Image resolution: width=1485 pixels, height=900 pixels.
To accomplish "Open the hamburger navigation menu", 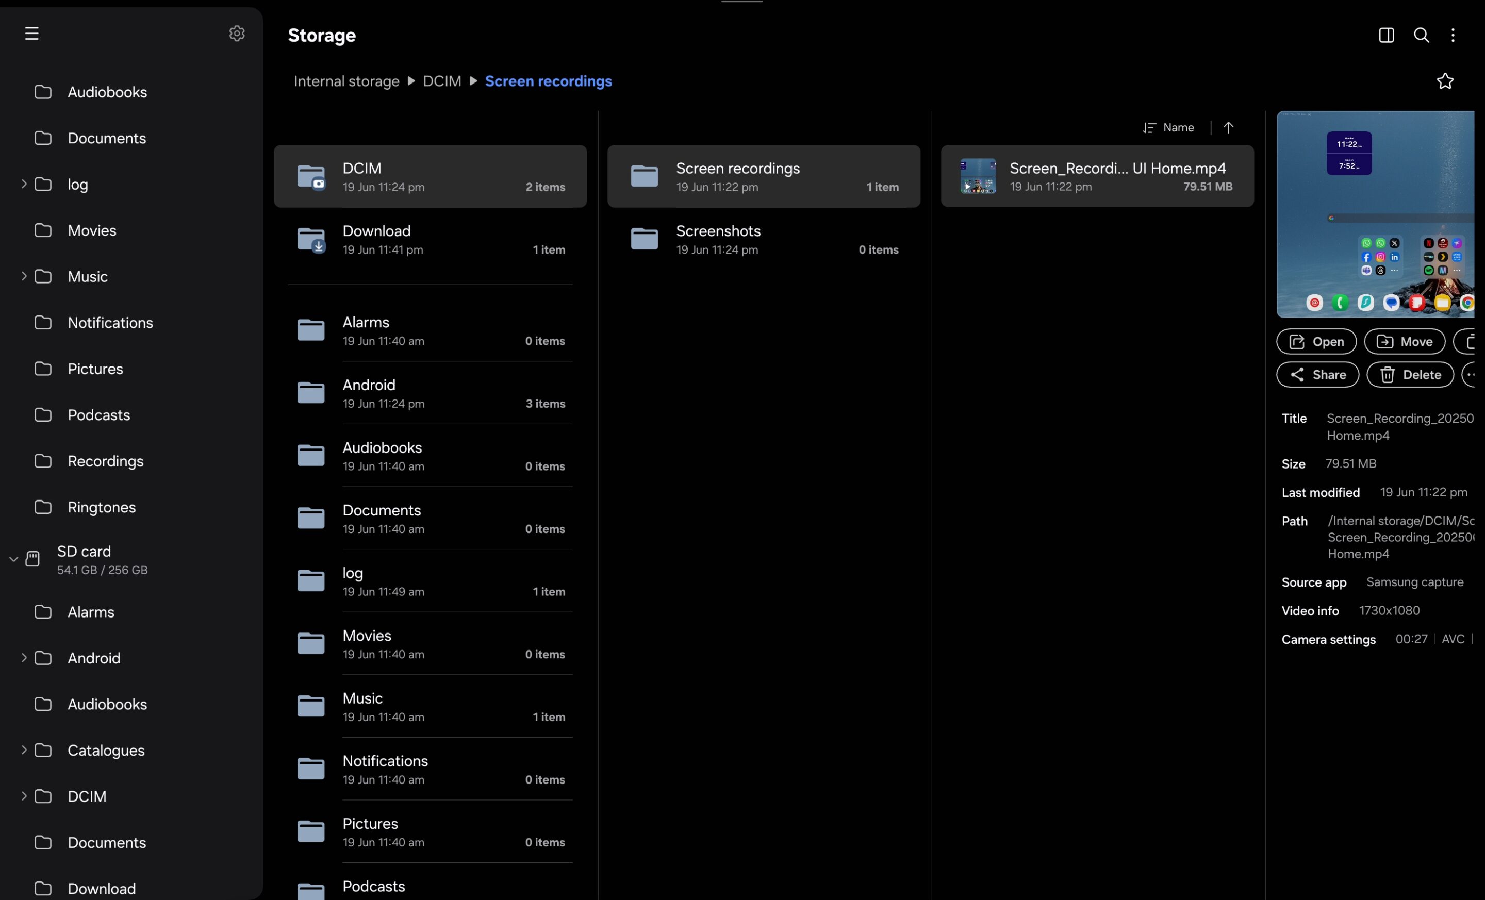I will pos(31,34).
